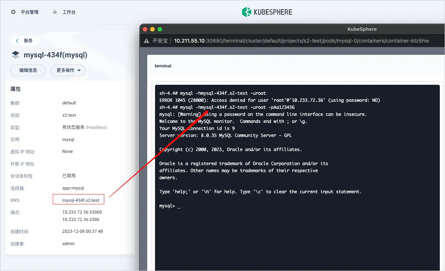Click the dropdown arrow on 更多操作
The height and width of the screenshot is (271, 445).
pos(79,70)
